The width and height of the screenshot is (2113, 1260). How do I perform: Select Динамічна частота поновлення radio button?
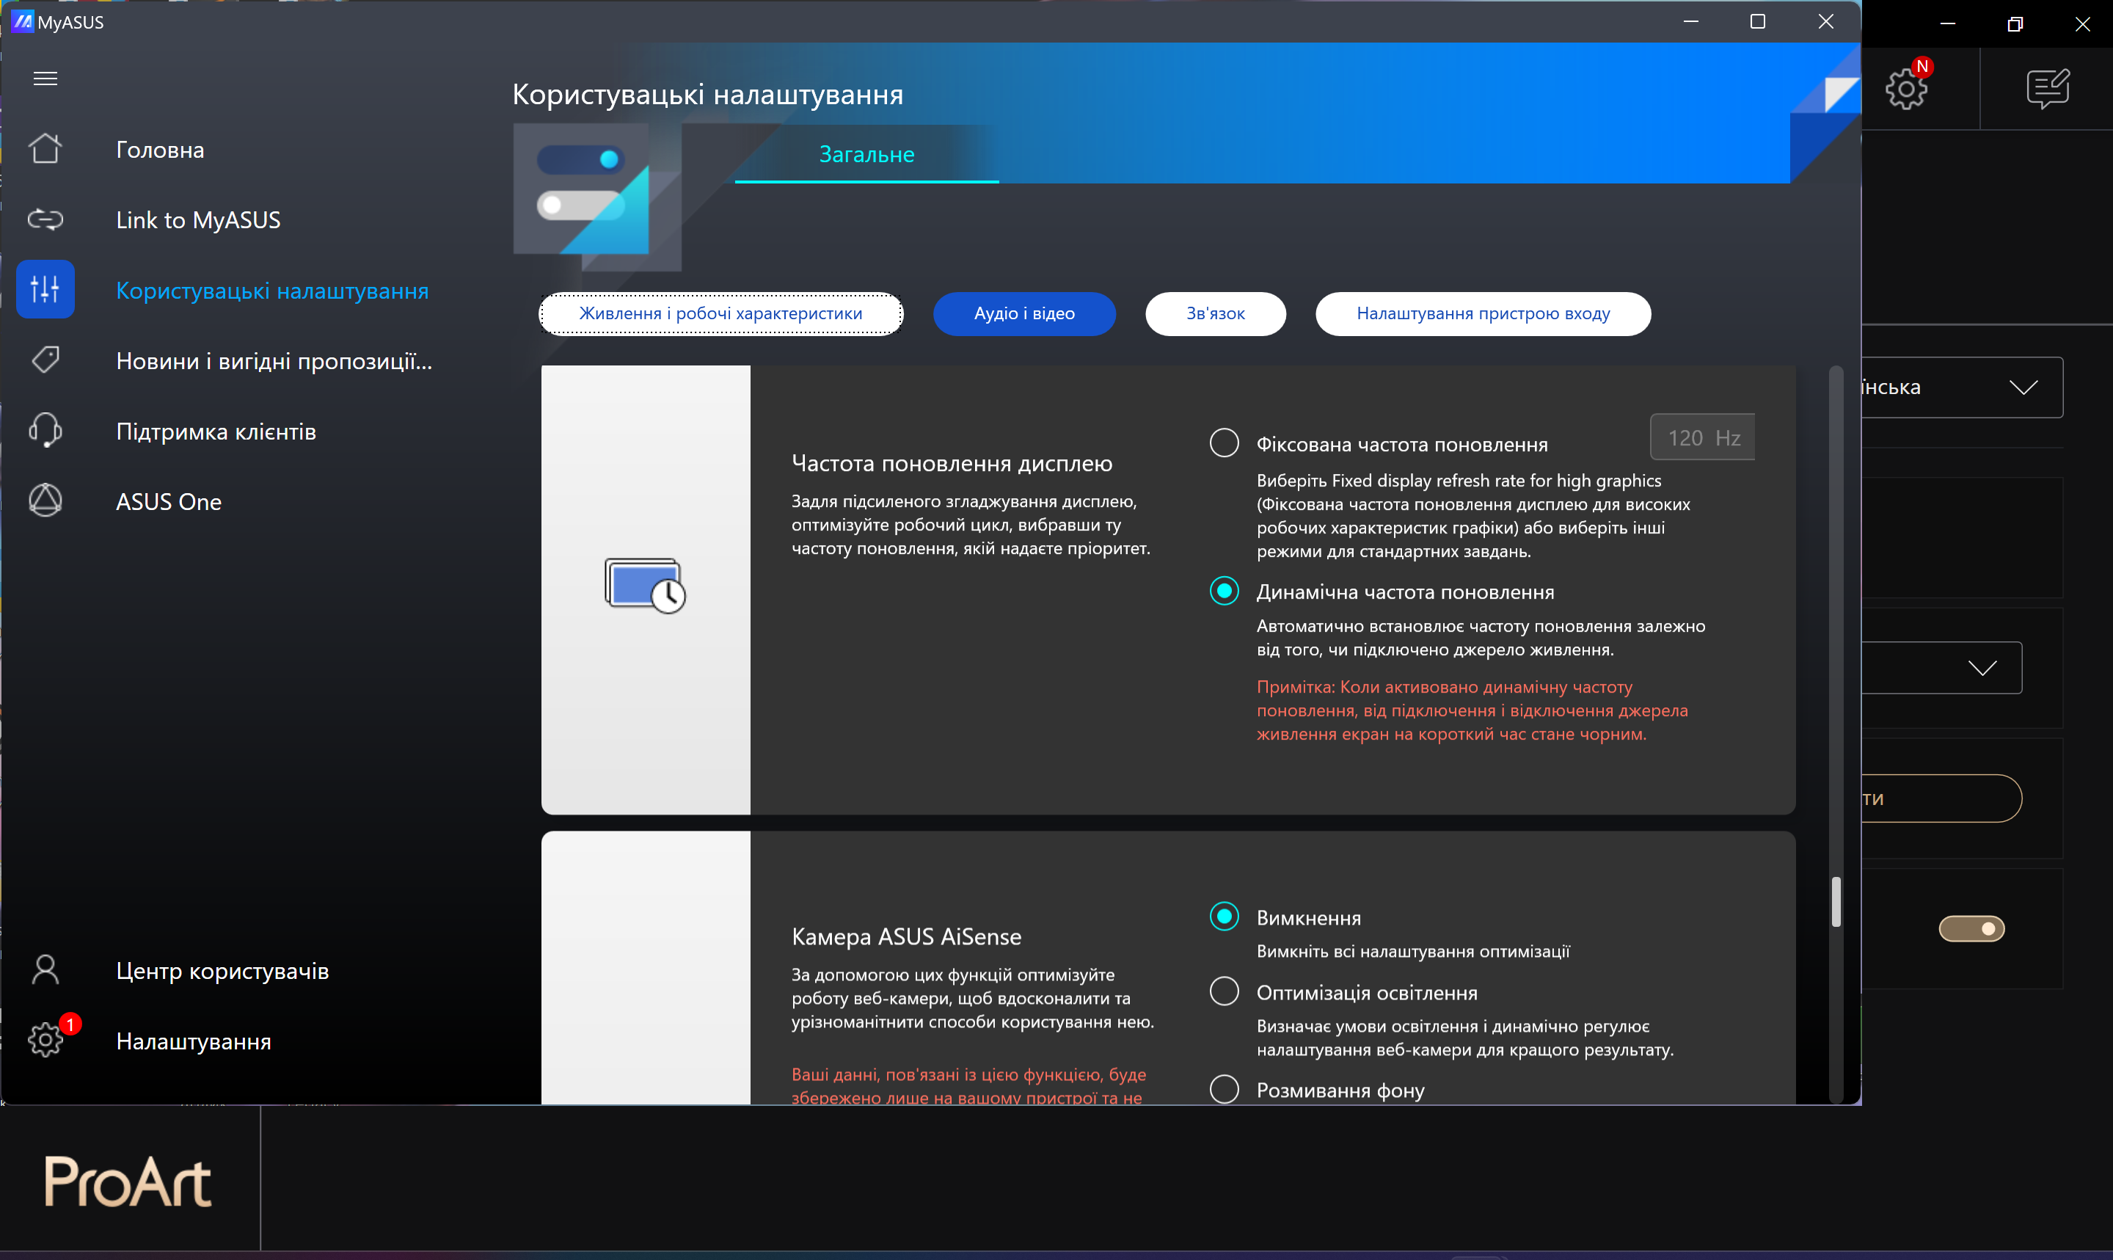coord(1224,591)
